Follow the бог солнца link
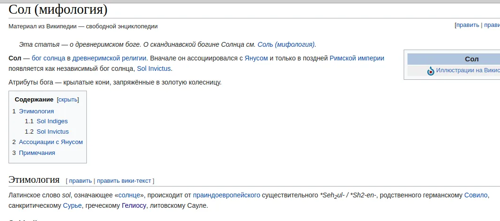This screenshot has width=500, height=221. [x=49, y=59]
